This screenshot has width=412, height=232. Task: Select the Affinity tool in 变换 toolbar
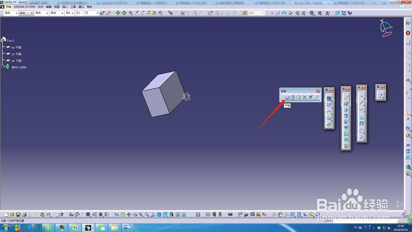pos(311,98)
